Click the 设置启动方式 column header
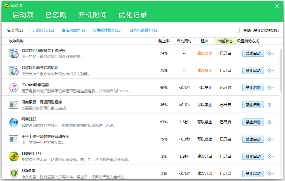 click(248, 41)
